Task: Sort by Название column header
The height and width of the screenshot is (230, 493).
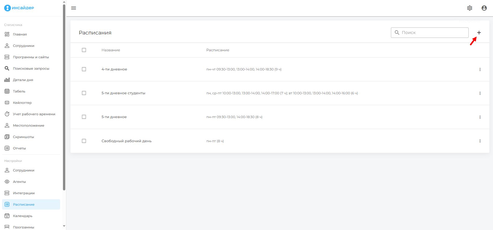Action: (x=111, y=50)
